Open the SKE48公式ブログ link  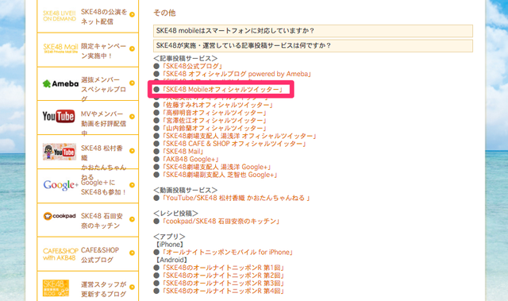[x=193, y=66]
